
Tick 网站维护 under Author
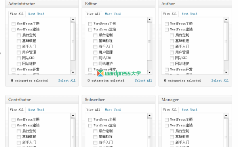tap(172, 64)
